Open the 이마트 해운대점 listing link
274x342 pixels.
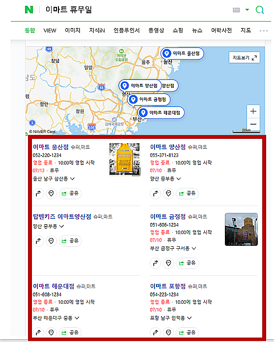[54, 286]
